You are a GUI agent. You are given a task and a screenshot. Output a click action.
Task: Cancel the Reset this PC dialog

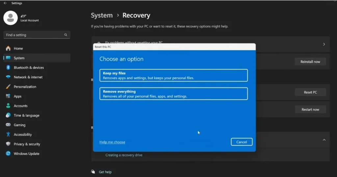tap(242, 142)
